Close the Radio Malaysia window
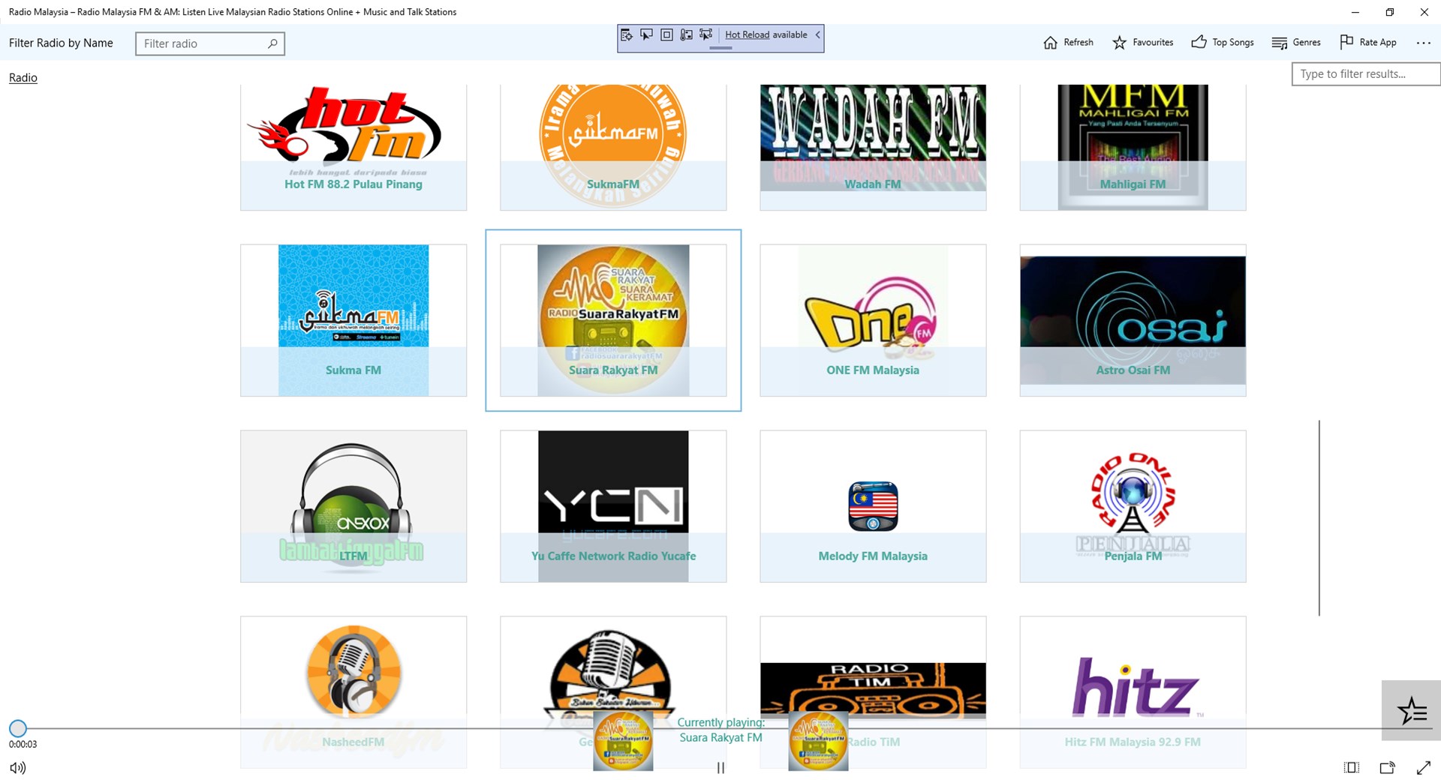Image resolution: width=1441 pixels, height=780 pixels. [1424, 12]
